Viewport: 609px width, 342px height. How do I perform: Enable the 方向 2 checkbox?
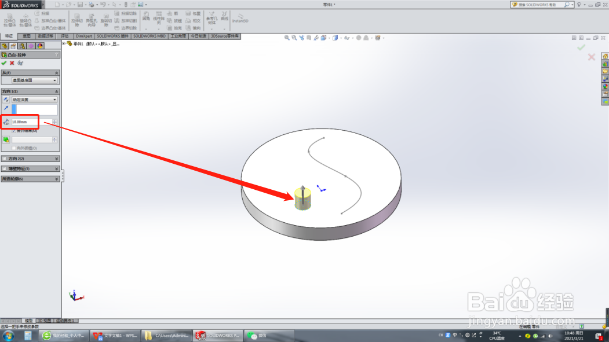pyautogui.click(x=4, y=159)
